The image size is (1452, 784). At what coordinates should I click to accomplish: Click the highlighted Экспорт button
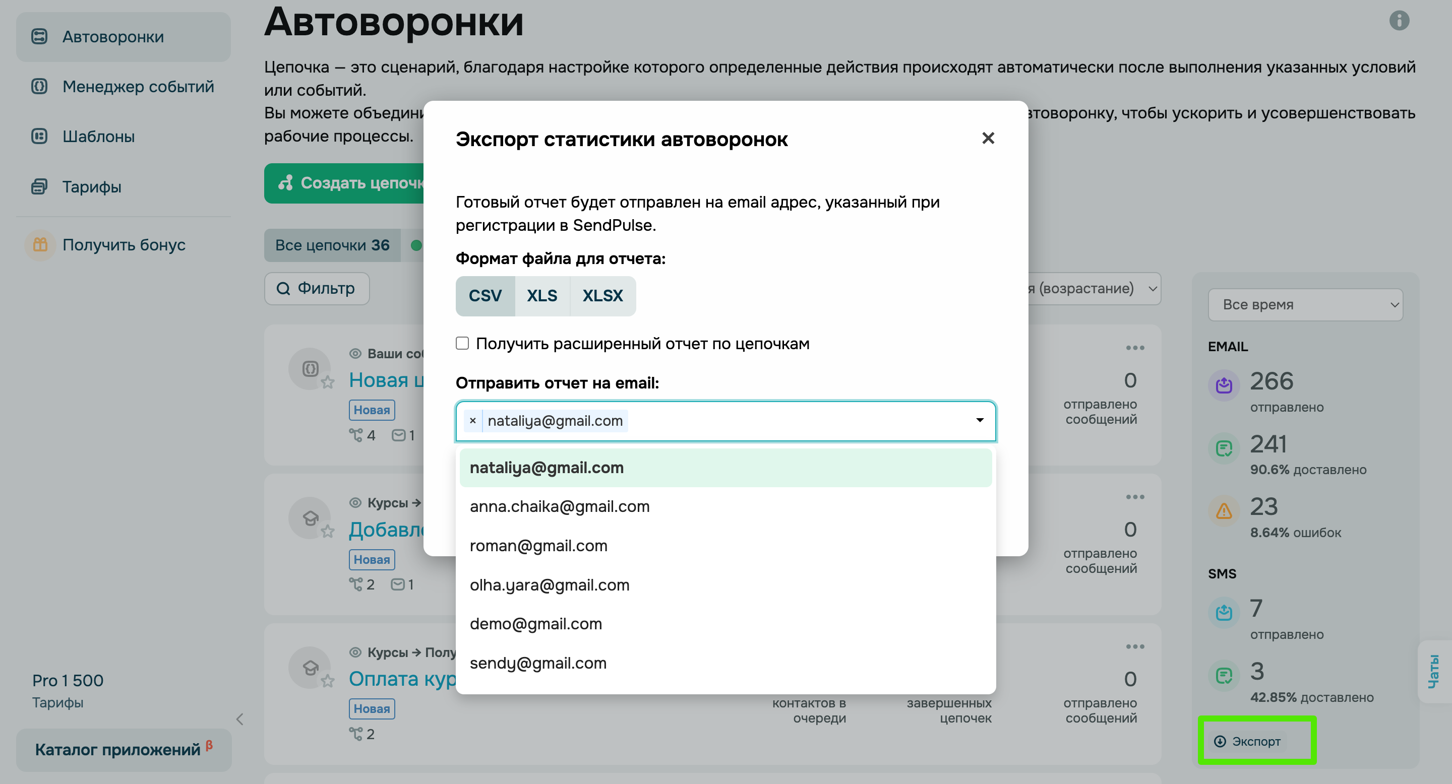click(x=1257, y=741)
